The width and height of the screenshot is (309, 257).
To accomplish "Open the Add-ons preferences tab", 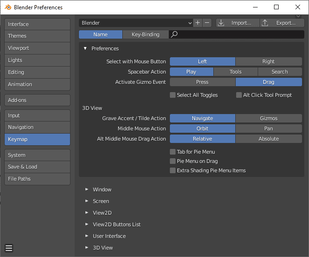I will pyautogui.click(x=37, y=100).
